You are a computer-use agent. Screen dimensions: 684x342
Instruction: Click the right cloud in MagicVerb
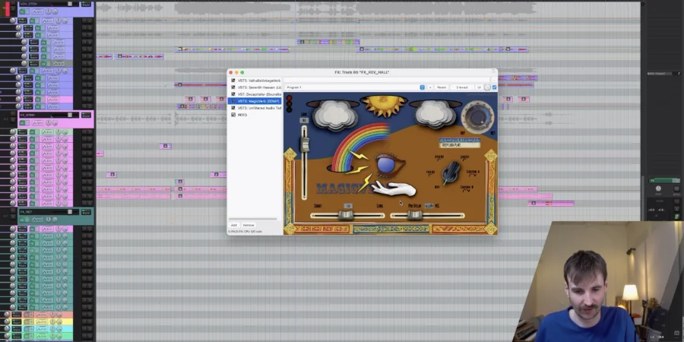click(x=435, y=113)
